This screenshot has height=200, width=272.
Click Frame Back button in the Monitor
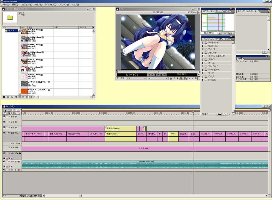click(149, 75)
